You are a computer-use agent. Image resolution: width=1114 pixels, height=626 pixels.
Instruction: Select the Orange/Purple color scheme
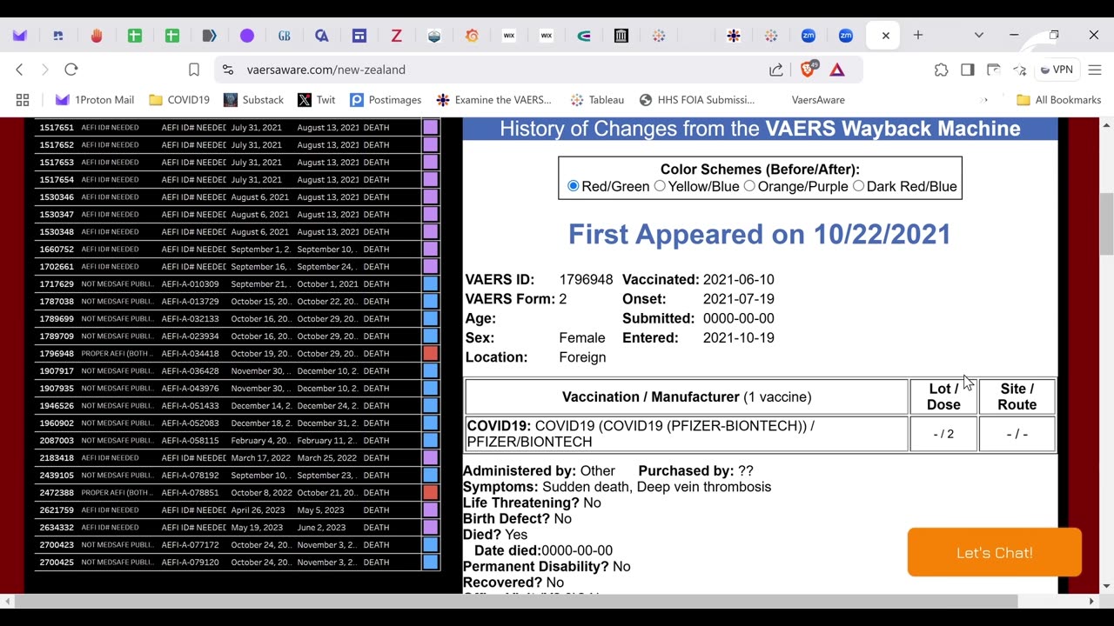[x=749, y=186]
